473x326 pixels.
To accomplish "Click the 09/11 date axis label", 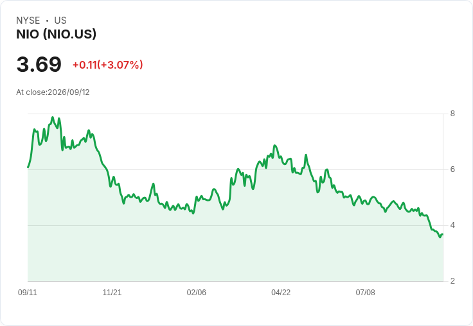I will [28, 292].
